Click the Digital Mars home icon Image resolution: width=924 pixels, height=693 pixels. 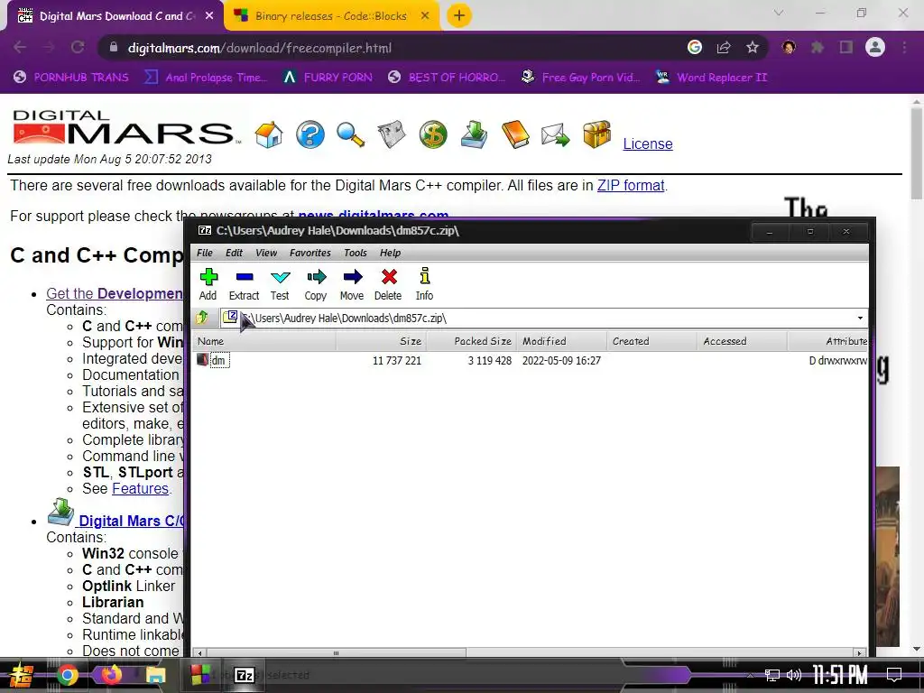tap(269, 134)
